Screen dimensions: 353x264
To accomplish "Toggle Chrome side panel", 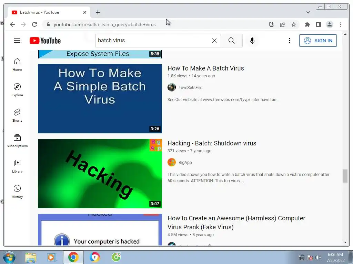I will [x=318, y=24].
